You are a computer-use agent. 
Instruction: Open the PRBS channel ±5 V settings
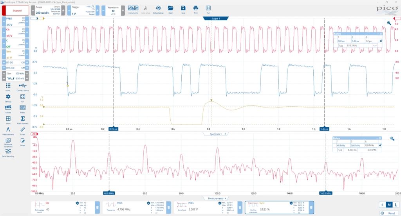(x=15, y=22)
